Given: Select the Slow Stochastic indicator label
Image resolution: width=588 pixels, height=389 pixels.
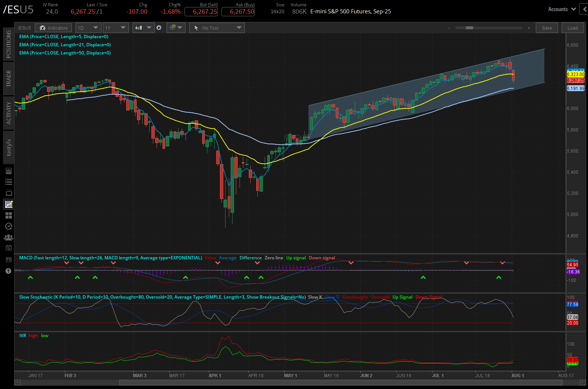Looking at the screenshot, I should tap(163, 297).
